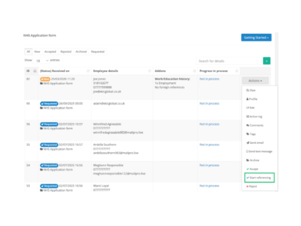Sort by Employee details column

pos(122,71)
